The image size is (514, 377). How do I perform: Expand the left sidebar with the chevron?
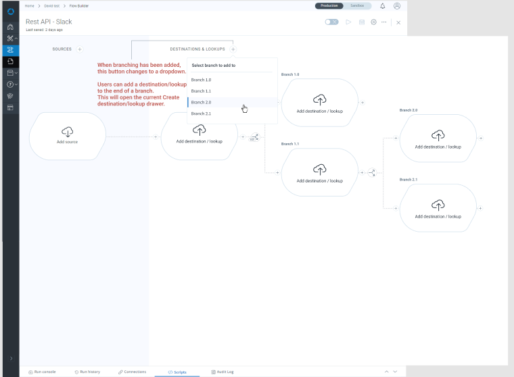click(x=10, y=358)
